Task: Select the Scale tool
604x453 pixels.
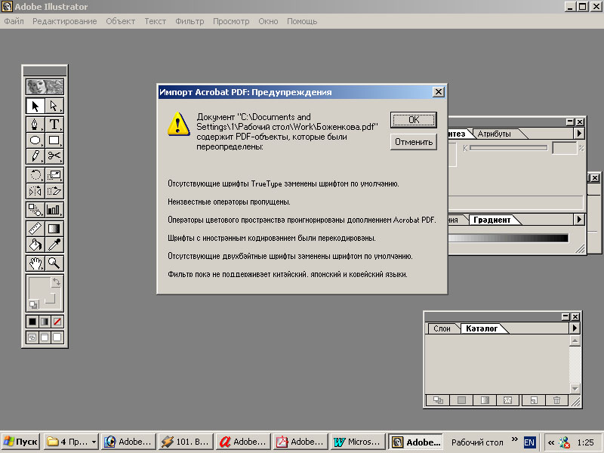Action: [x=54, y=175]
